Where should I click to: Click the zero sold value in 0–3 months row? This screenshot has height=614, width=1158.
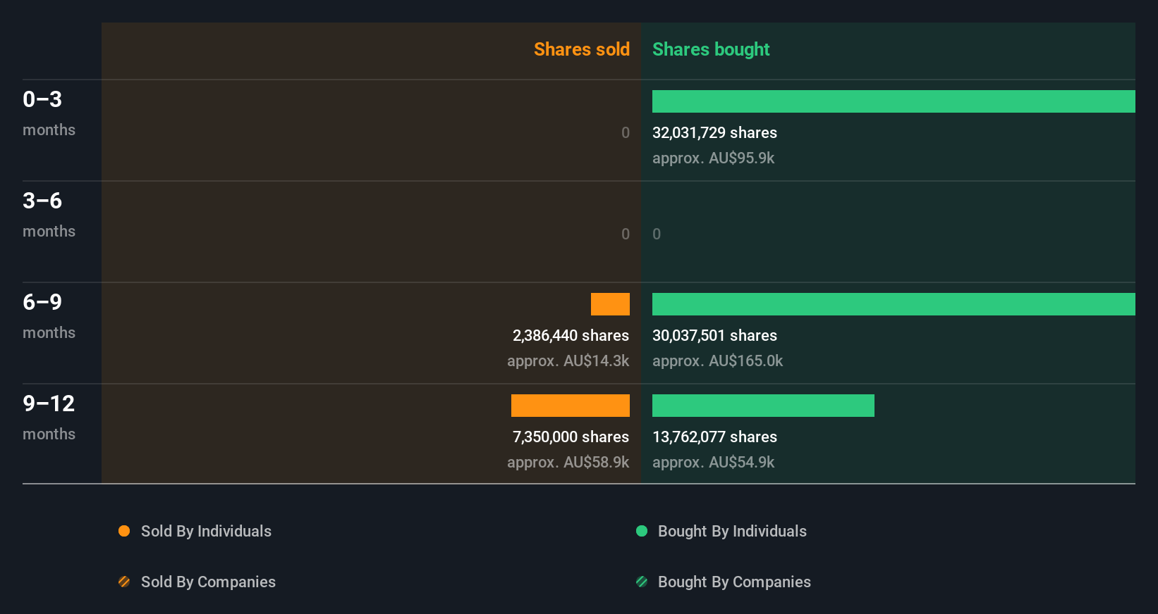pyautogui.click(x=626, y=132)
